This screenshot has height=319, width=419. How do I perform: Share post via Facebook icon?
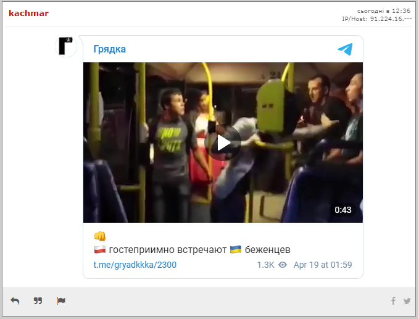(393, 301)
